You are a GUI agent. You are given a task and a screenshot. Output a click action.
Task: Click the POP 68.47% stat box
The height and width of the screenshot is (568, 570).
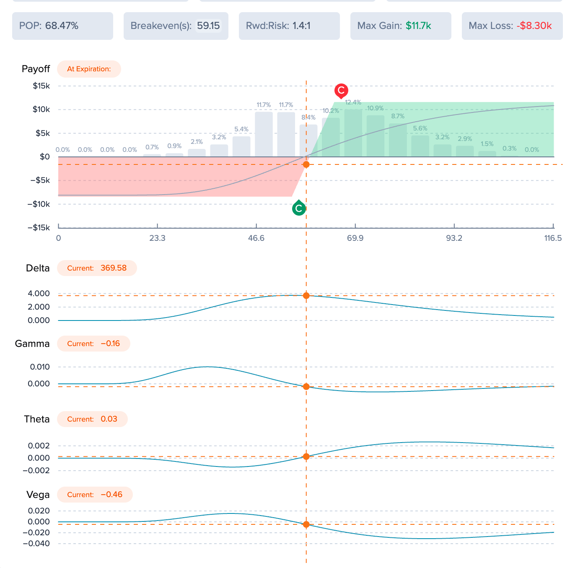[x=62, y=26]
